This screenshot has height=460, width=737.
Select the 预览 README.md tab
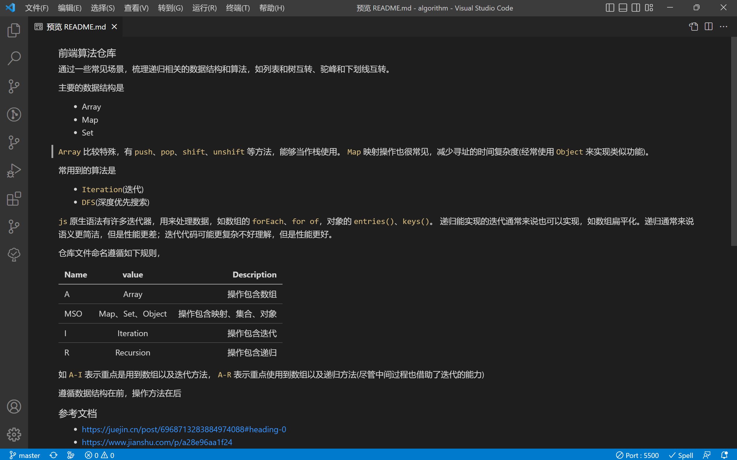(x=75, y=27)
